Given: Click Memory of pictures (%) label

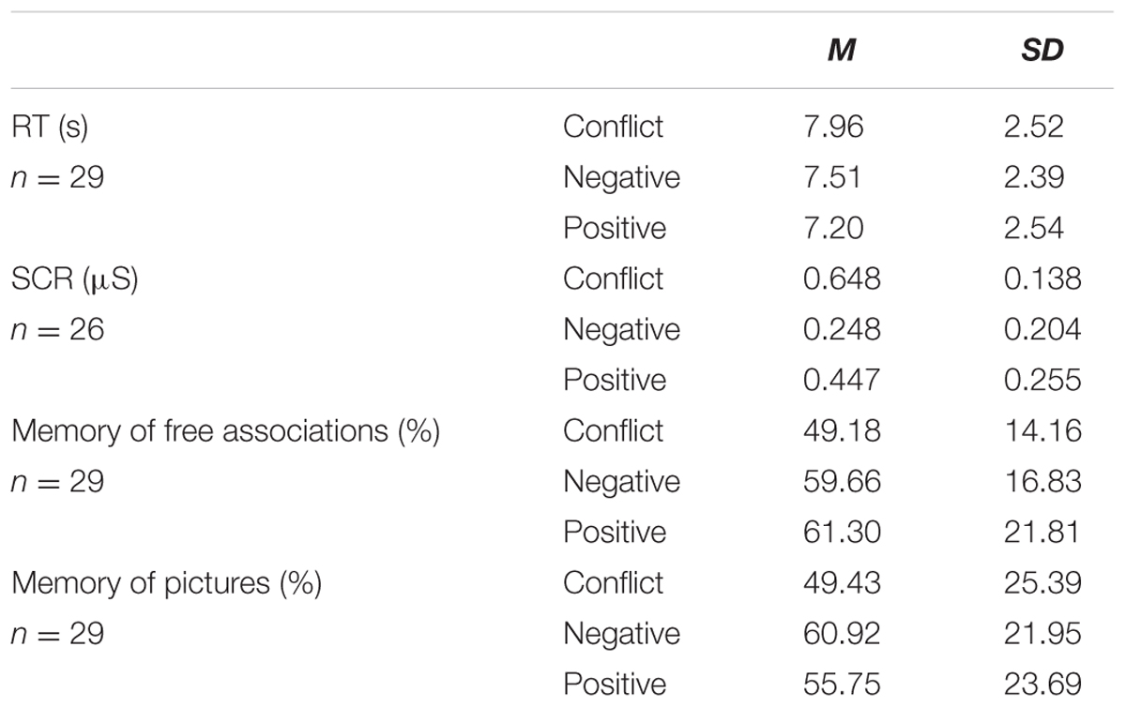Looking at the screenshot, I should [166, 583].
